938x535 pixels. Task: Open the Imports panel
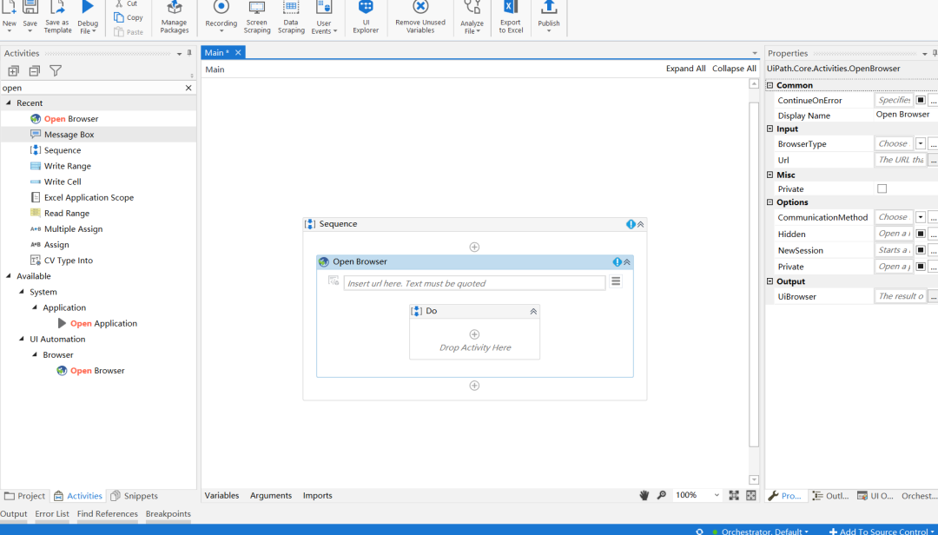click(x=318, y=496)
